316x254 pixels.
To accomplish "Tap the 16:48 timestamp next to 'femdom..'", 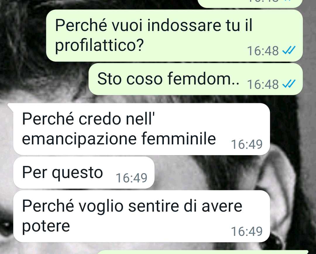I will pyautogui.click(x=263, y=84).
